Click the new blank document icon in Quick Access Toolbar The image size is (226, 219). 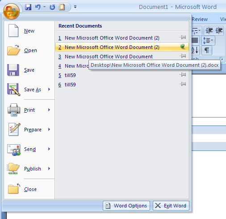(x=62, y=7)
